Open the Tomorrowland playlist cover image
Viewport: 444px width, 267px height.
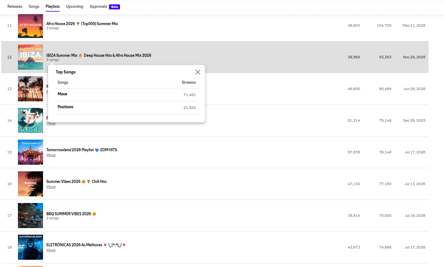pos(30,152)
